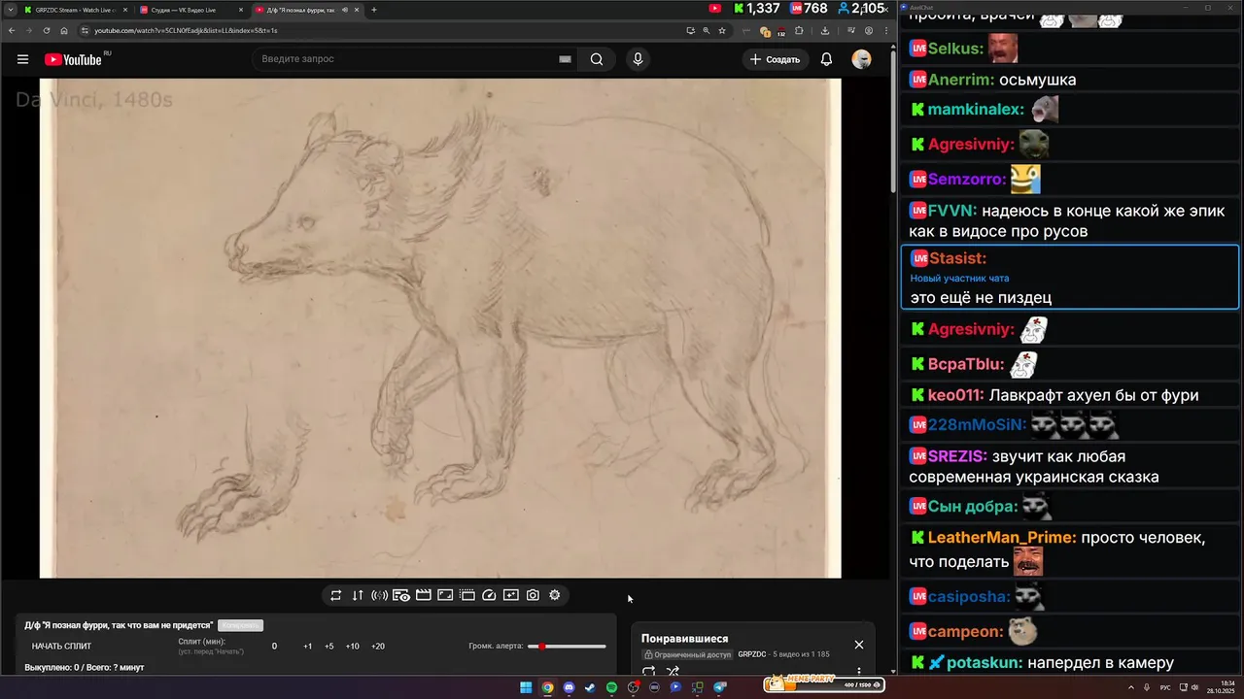Toggle playlist shuffle icon
Screen dimensions: 1244x699
pyautogui.click(x=673, y=671)
